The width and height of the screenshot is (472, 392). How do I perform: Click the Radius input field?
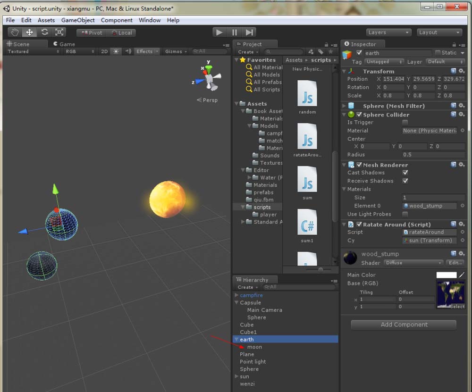(x=433, y=155)
